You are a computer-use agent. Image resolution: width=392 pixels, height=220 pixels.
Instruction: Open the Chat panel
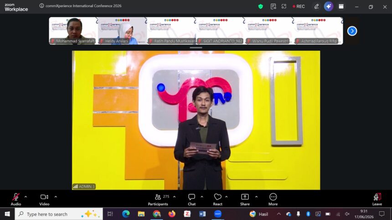click(x=192, y=200)
